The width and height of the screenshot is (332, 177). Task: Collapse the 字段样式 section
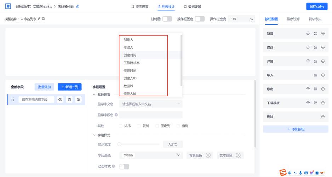(x=94, y=135)
